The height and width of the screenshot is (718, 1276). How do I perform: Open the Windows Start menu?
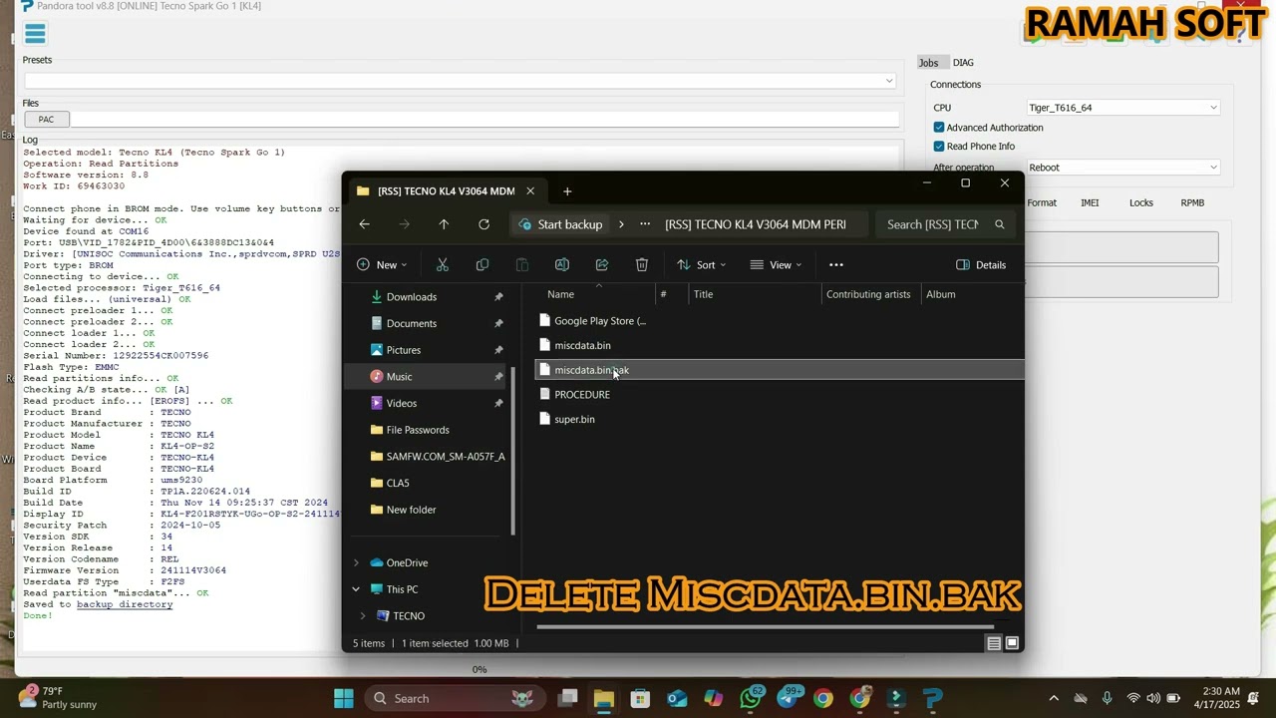(344, 698)
